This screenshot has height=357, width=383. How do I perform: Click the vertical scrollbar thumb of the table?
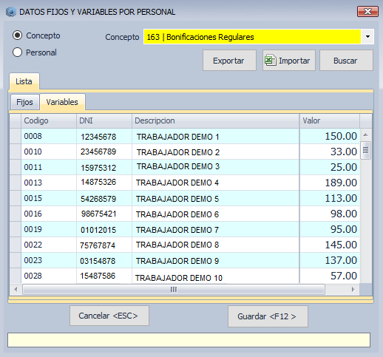365,150
